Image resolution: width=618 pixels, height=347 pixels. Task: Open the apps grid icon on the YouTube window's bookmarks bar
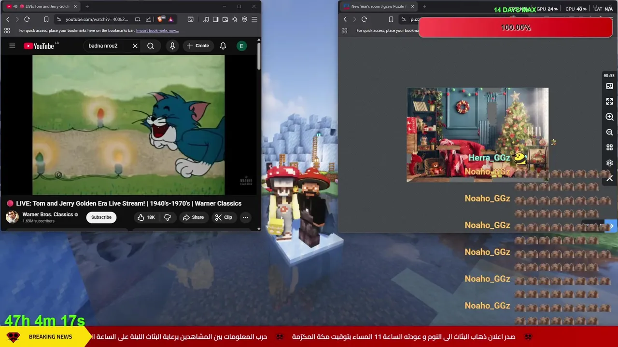7,30
